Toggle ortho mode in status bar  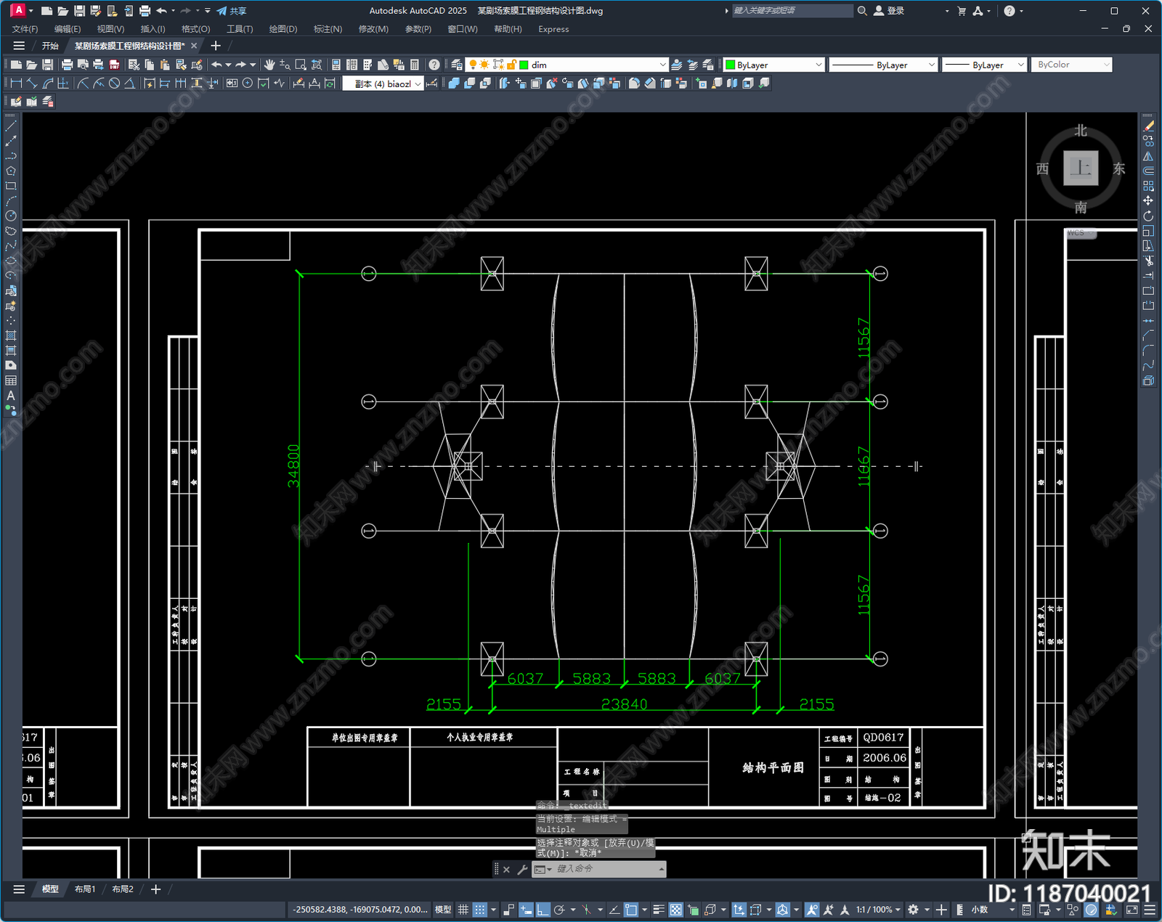[543, 910]
